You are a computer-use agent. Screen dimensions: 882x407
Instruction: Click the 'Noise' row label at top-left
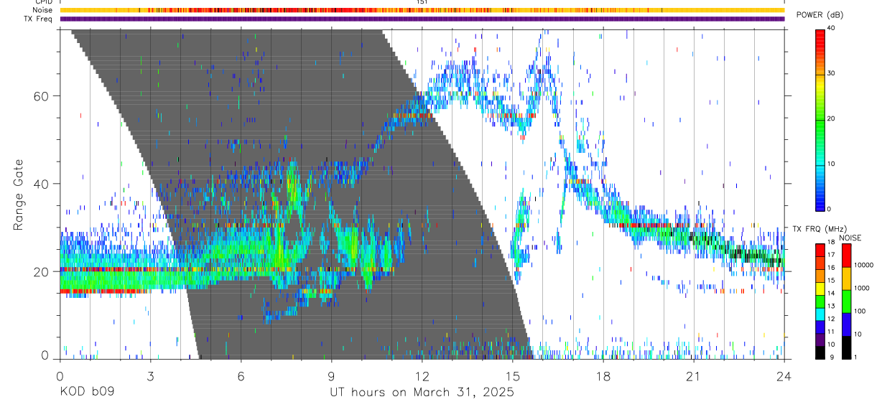tap(43, 10)
